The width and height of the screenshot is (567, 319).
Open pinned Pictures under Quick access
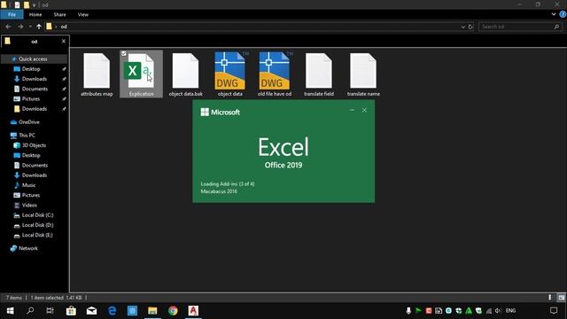[31, 98]
